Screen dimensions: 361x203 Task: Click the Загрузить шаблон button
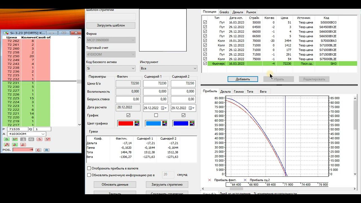click(111, 25)
